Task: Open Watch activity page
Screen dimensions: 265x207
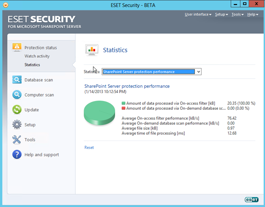Action: (37, 56)
